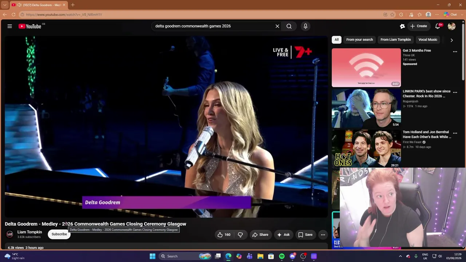Image resolution: width=466 pixels, height=262 pixels.
Task: Clear the YouTube search box text
Action: tap(277, 26)
